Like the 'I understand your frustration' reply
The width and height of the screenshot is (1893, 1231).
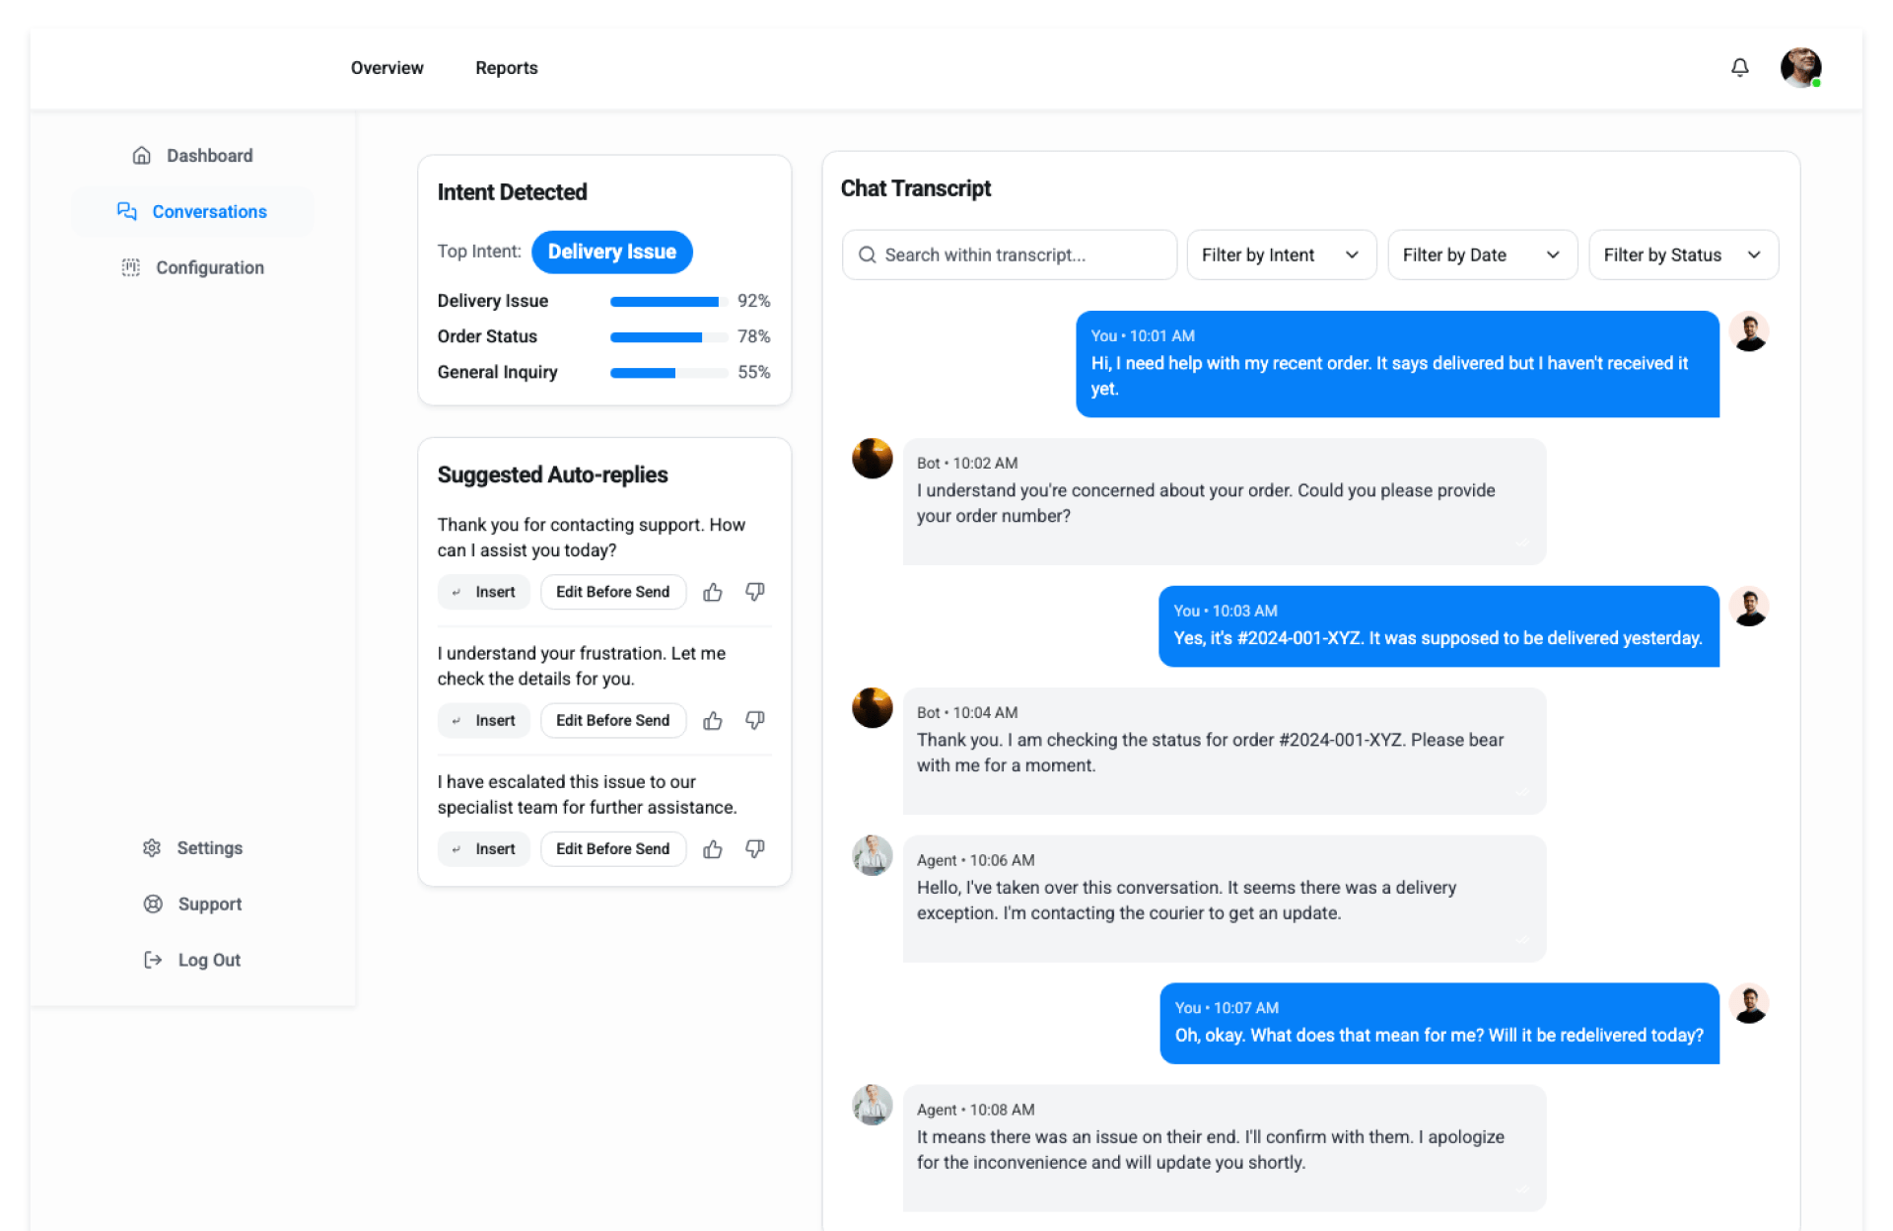click(712, 720)
